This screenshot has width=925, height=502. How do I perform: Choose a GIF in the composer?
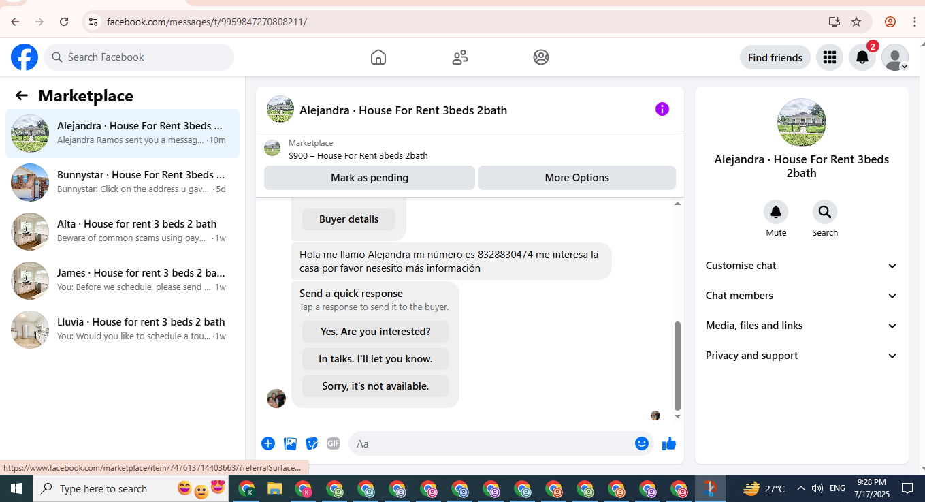(334, 443)
